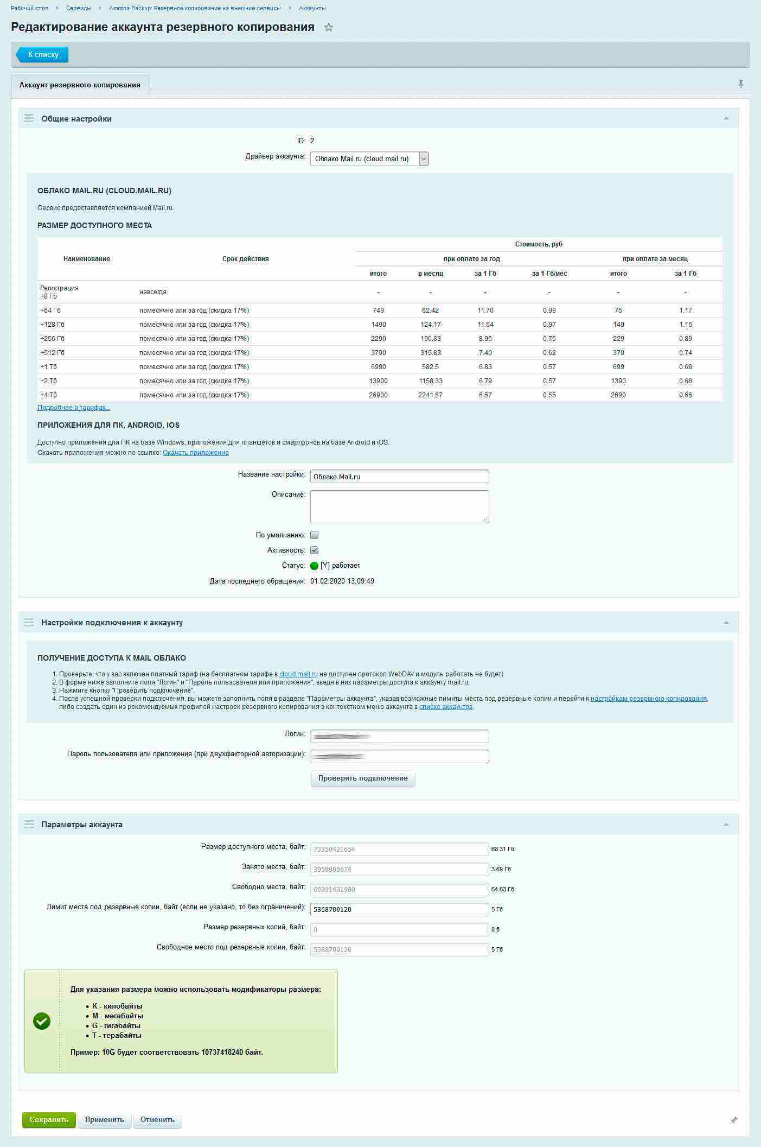The width and height of the screenshot is (761, 1147).
Task: Click the green Сохранить button
Action: pos(49,1119)
